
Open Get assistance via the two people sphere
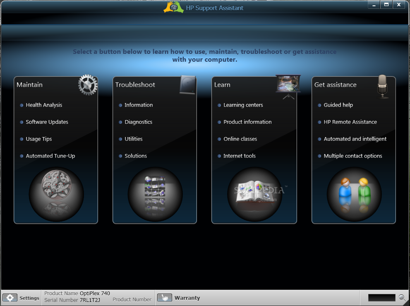354,194
